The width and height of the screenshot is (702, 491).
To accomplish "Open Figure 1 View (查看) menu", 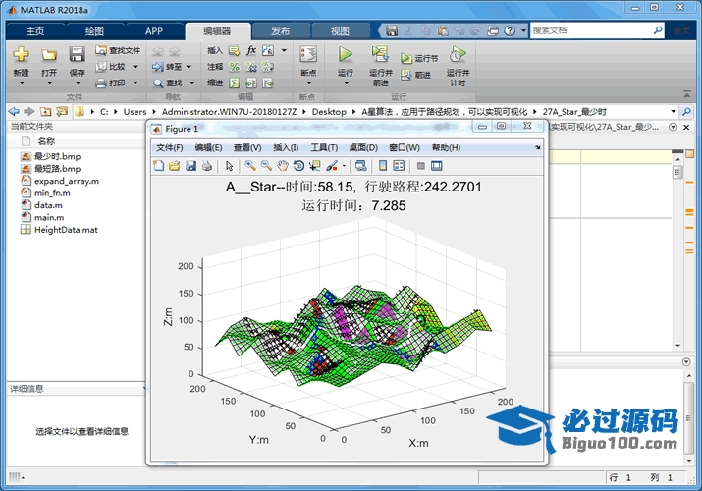I will 247,147.
